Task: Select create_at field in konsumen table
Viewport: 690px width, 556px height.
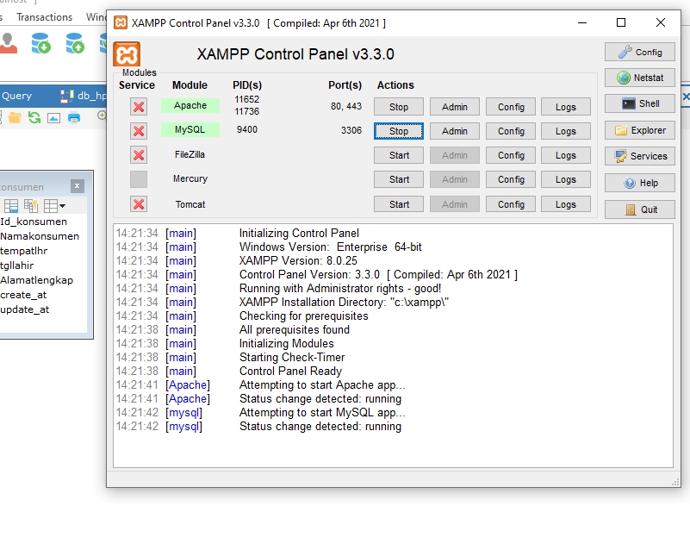Action: [x=23, y=295]
